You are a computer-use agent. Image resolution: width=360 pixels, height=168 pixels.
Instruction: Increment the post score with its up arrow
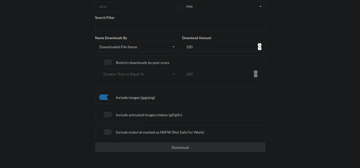(x=255, y=72)
